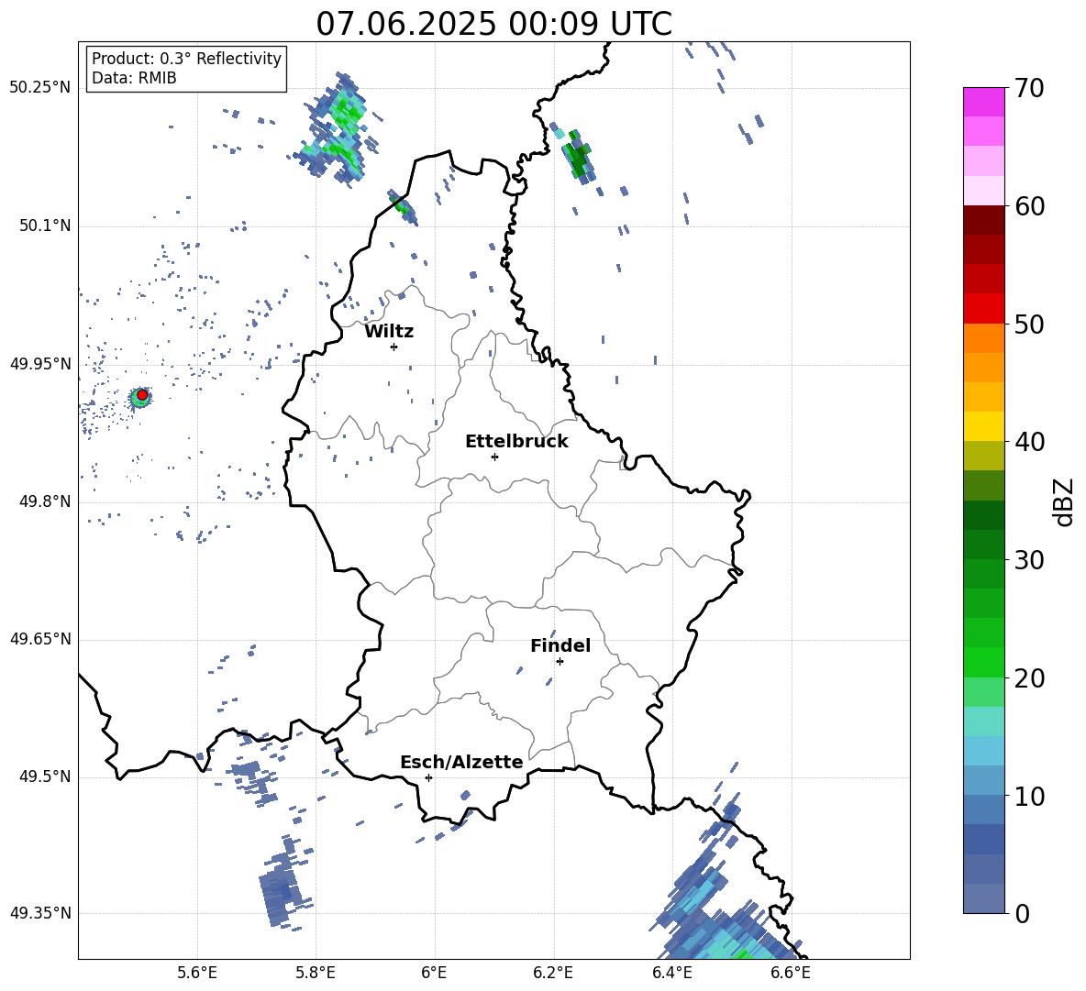
Task: Click the 49.95°N latitude label
Action: pos(40,363)
